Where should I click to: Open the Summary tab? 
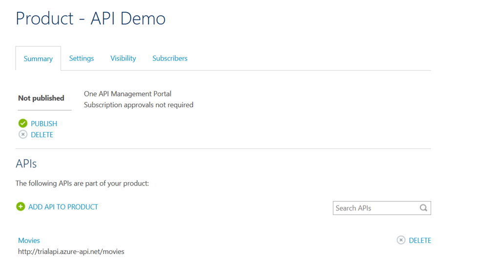coord(38,58)
